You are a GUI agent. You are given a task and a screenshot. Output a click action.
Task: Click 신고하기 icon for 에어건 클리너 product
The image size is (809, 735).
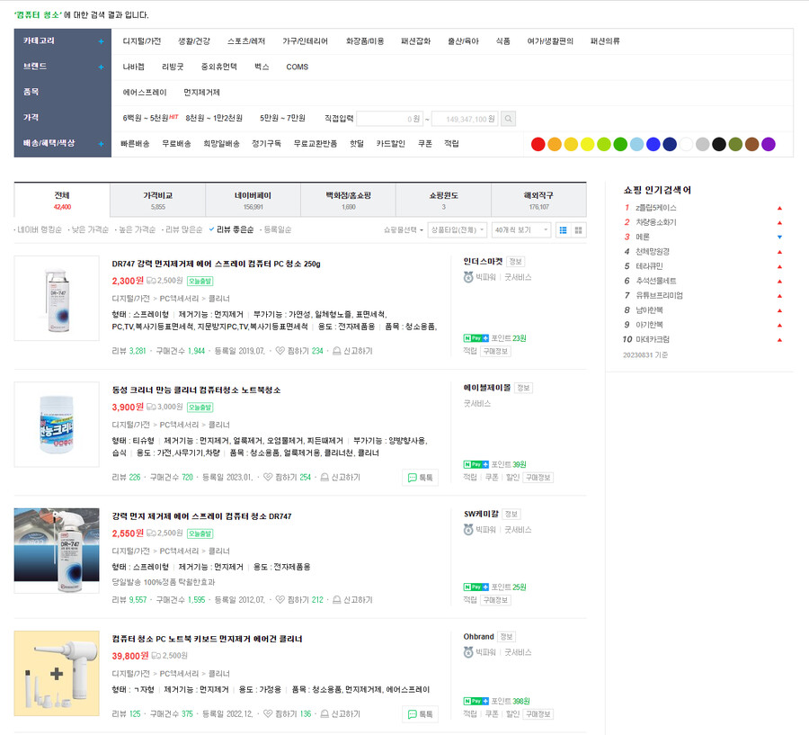tap(324, 713)
